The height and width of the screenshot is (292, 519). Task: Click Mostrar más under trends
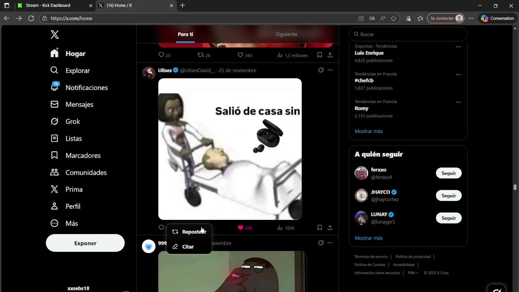[369, 131]
